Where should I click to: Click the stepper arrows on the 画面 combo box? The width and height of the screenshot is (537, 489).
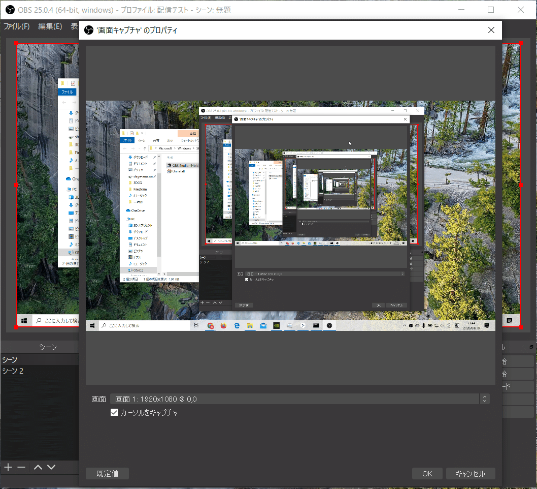click(484, 399)
